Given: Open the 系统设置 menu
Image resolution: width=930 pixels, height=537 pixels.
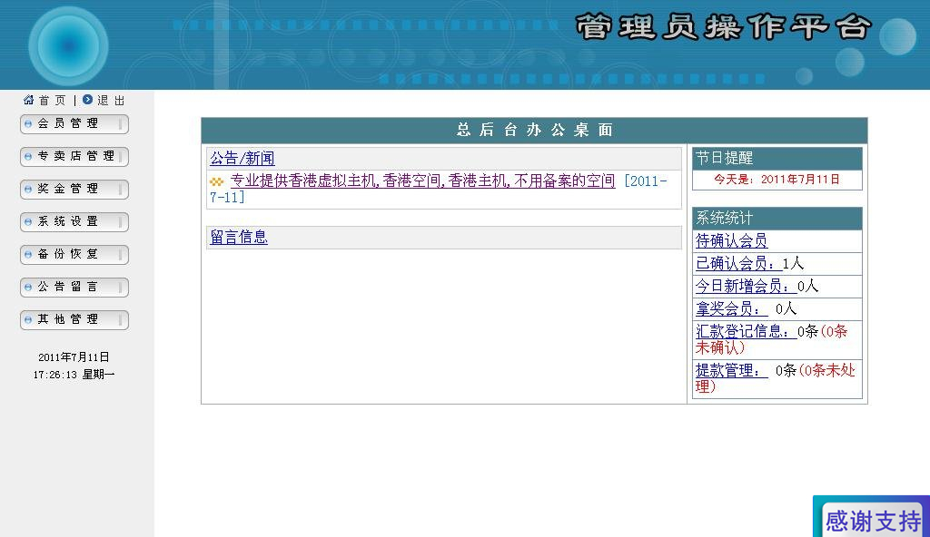Looking at the screenshot, I should [x=74, y=221].
